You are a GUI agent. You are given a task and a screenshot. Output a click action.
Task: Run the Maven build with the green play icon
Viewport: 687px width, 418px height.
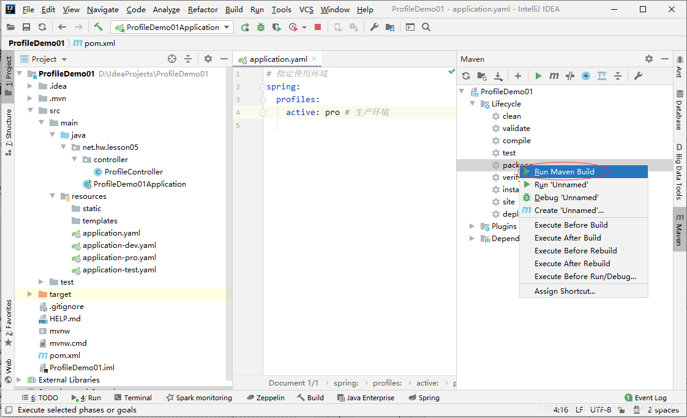(538, 76)
